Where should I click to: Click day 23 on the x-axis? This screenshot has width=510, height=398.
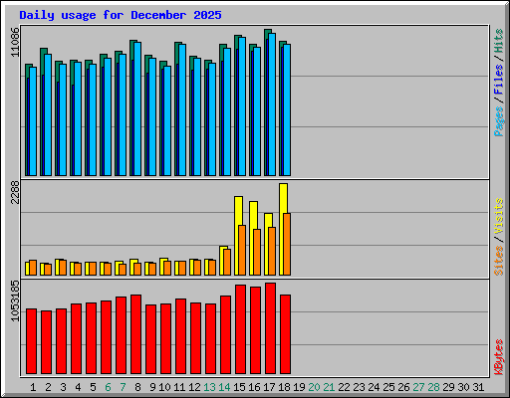(360, 387)
